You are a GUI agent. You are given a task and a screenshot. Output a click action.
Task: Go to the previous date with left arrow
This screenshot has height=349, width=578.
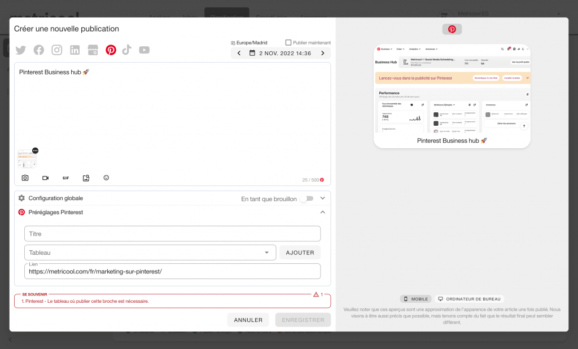click(x=239, y=53)
